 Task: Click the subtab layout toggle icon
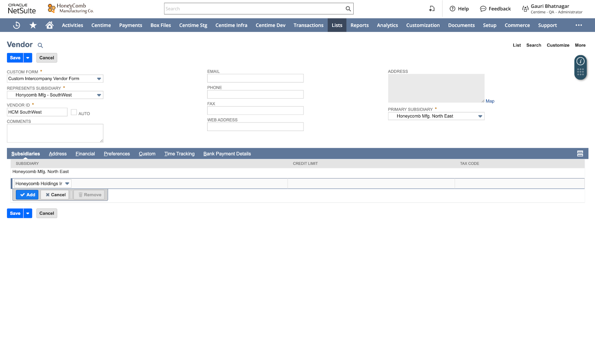[x=580, y=154]
